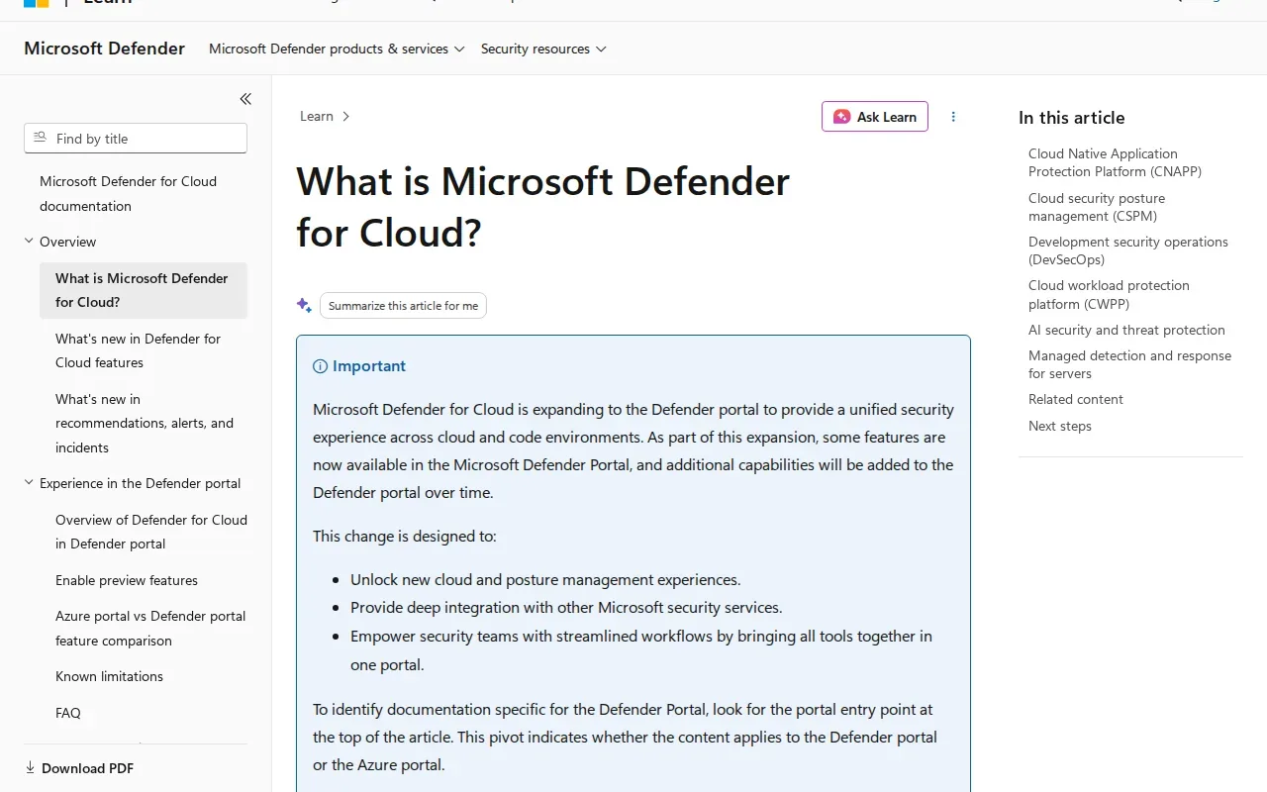Click the Download PDF arrow icon

30,768
